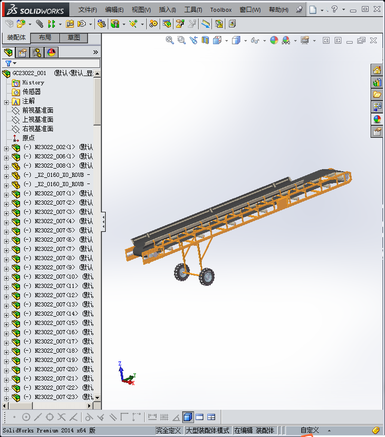Open View Orientation dropdown arrow
The height and width of the screenshot is (437, 385).
[226, 41]
